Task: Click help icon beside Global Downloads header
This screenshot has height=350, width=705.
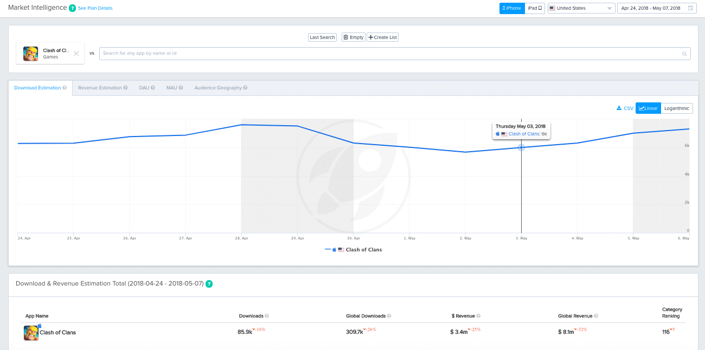Action: pyautogui.click(x=389, y=316)
